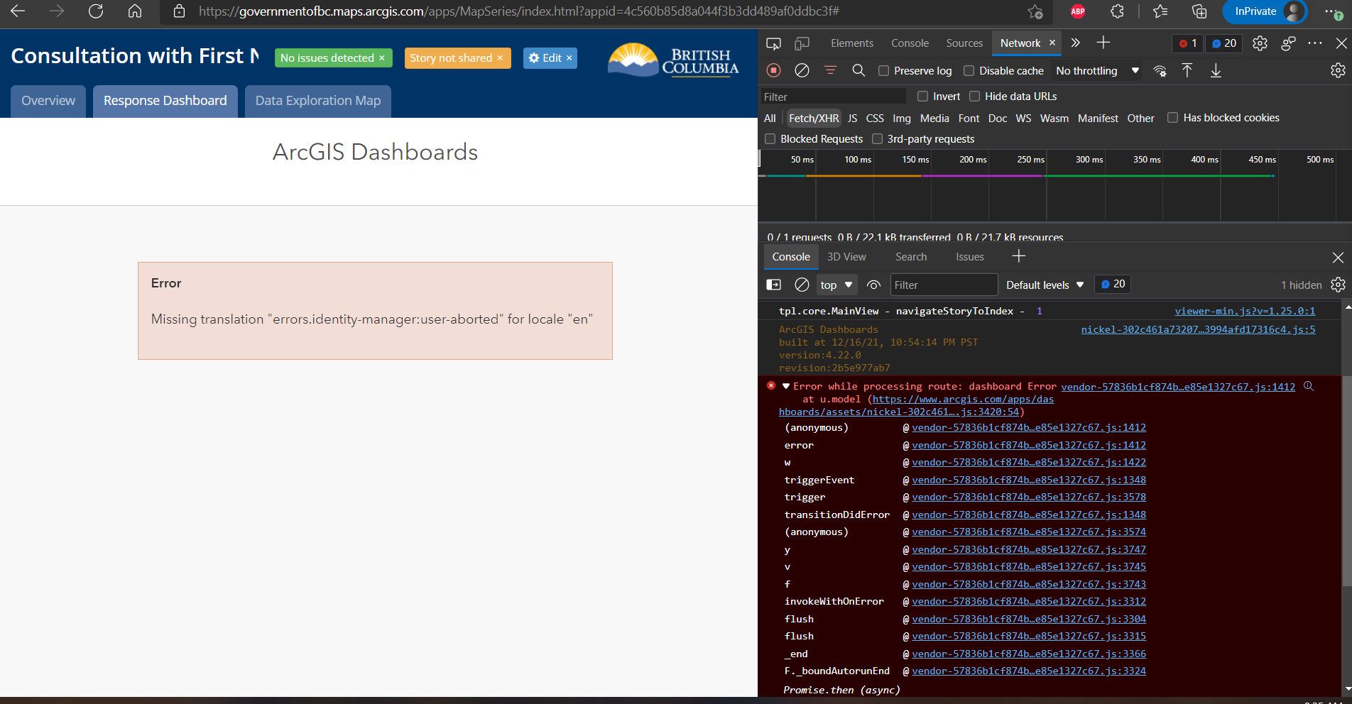The width and height of the screenshot is (1352, 704).
Task: Click the No issues detected badge
Action: pyautogui.click(x=333, y=58)
